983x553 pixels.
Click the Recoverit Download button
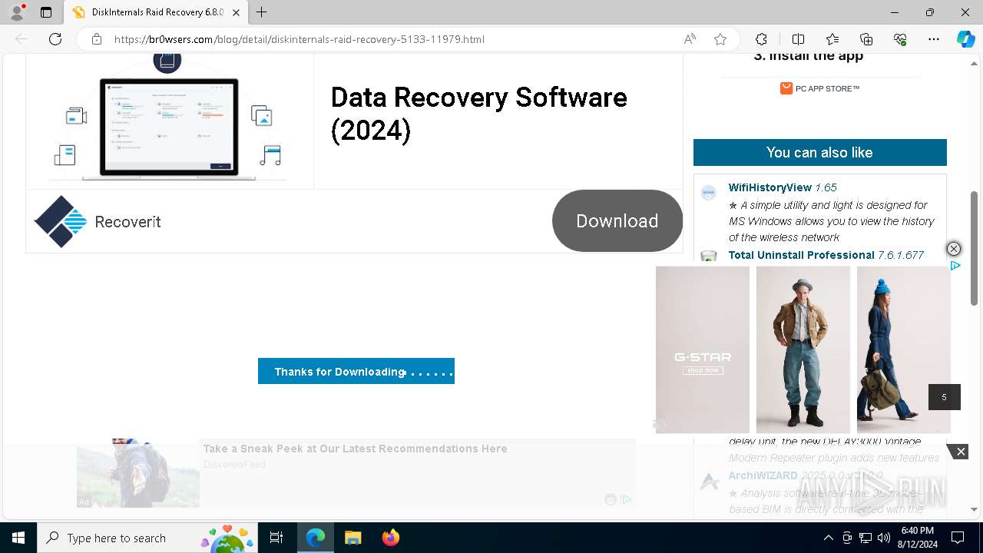tap(617, 220)
